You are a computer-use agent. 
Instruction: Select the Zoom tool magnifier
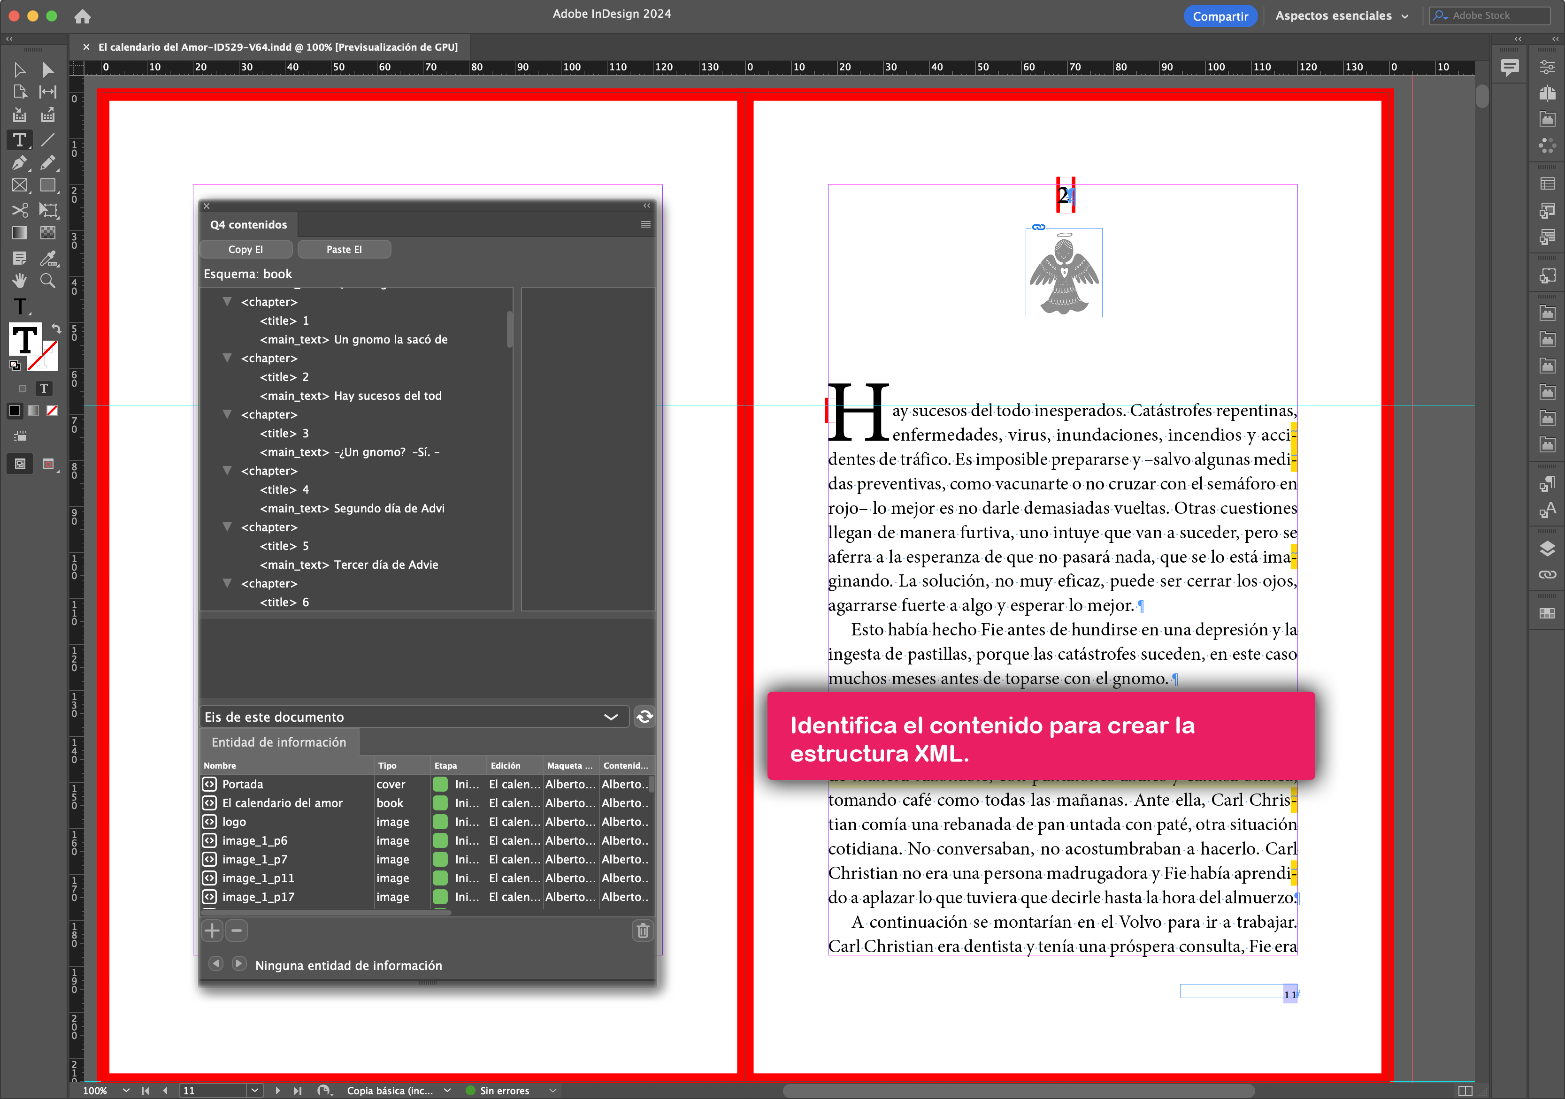[48, 281]
